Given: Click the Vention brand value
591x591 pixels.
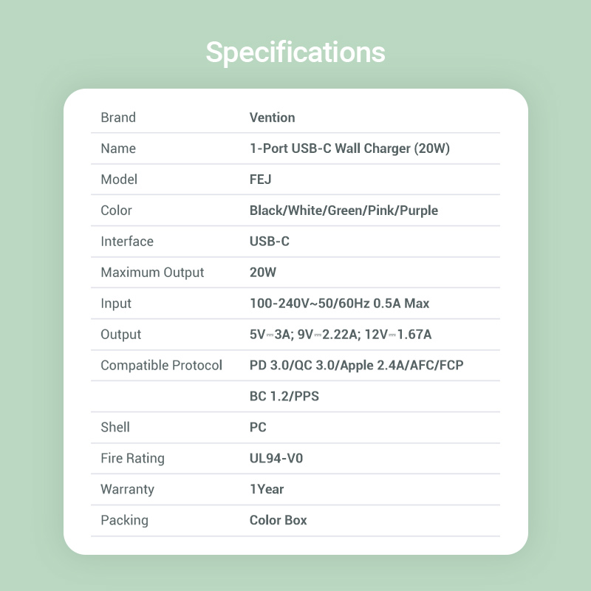Looking at the screenshot, I should (x=272, y=117).
